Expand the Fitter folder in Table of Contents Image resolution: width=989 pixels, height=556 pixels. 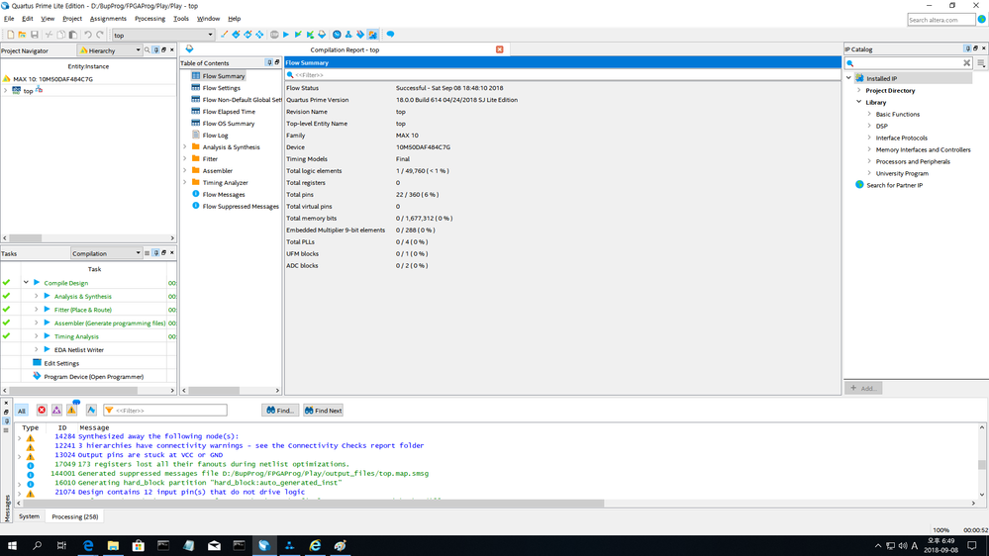click(x=185, y=159)
